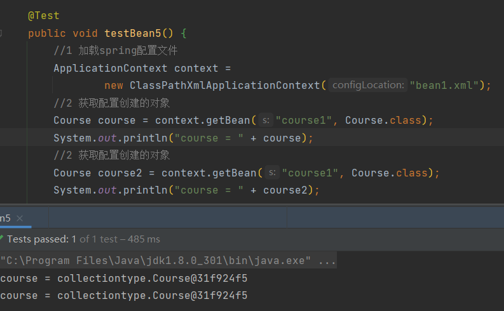Select the n5 run results tab
504x311 pixels.
(x=5, y=218)
